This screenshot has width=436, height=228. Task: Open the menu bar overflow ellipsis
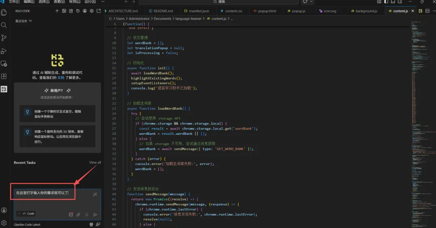pyautogui.click(x=103, y=2)
